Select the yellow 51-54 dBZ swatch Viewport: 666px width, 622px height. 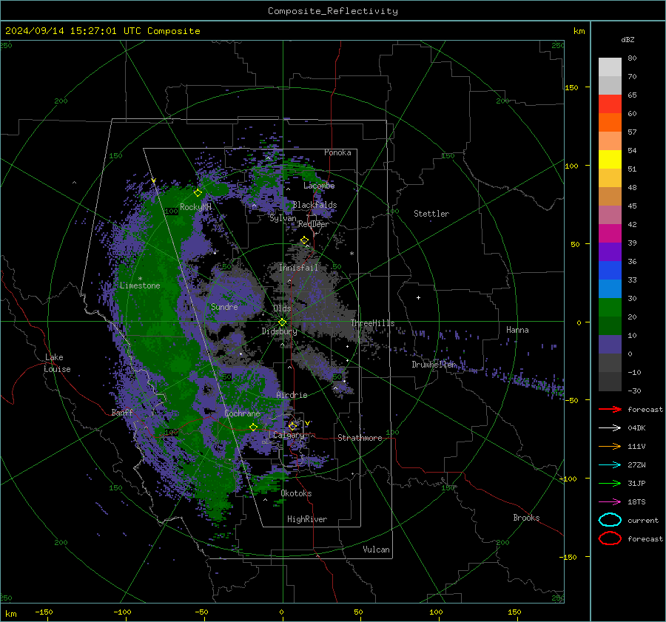(x=610, y=160)
